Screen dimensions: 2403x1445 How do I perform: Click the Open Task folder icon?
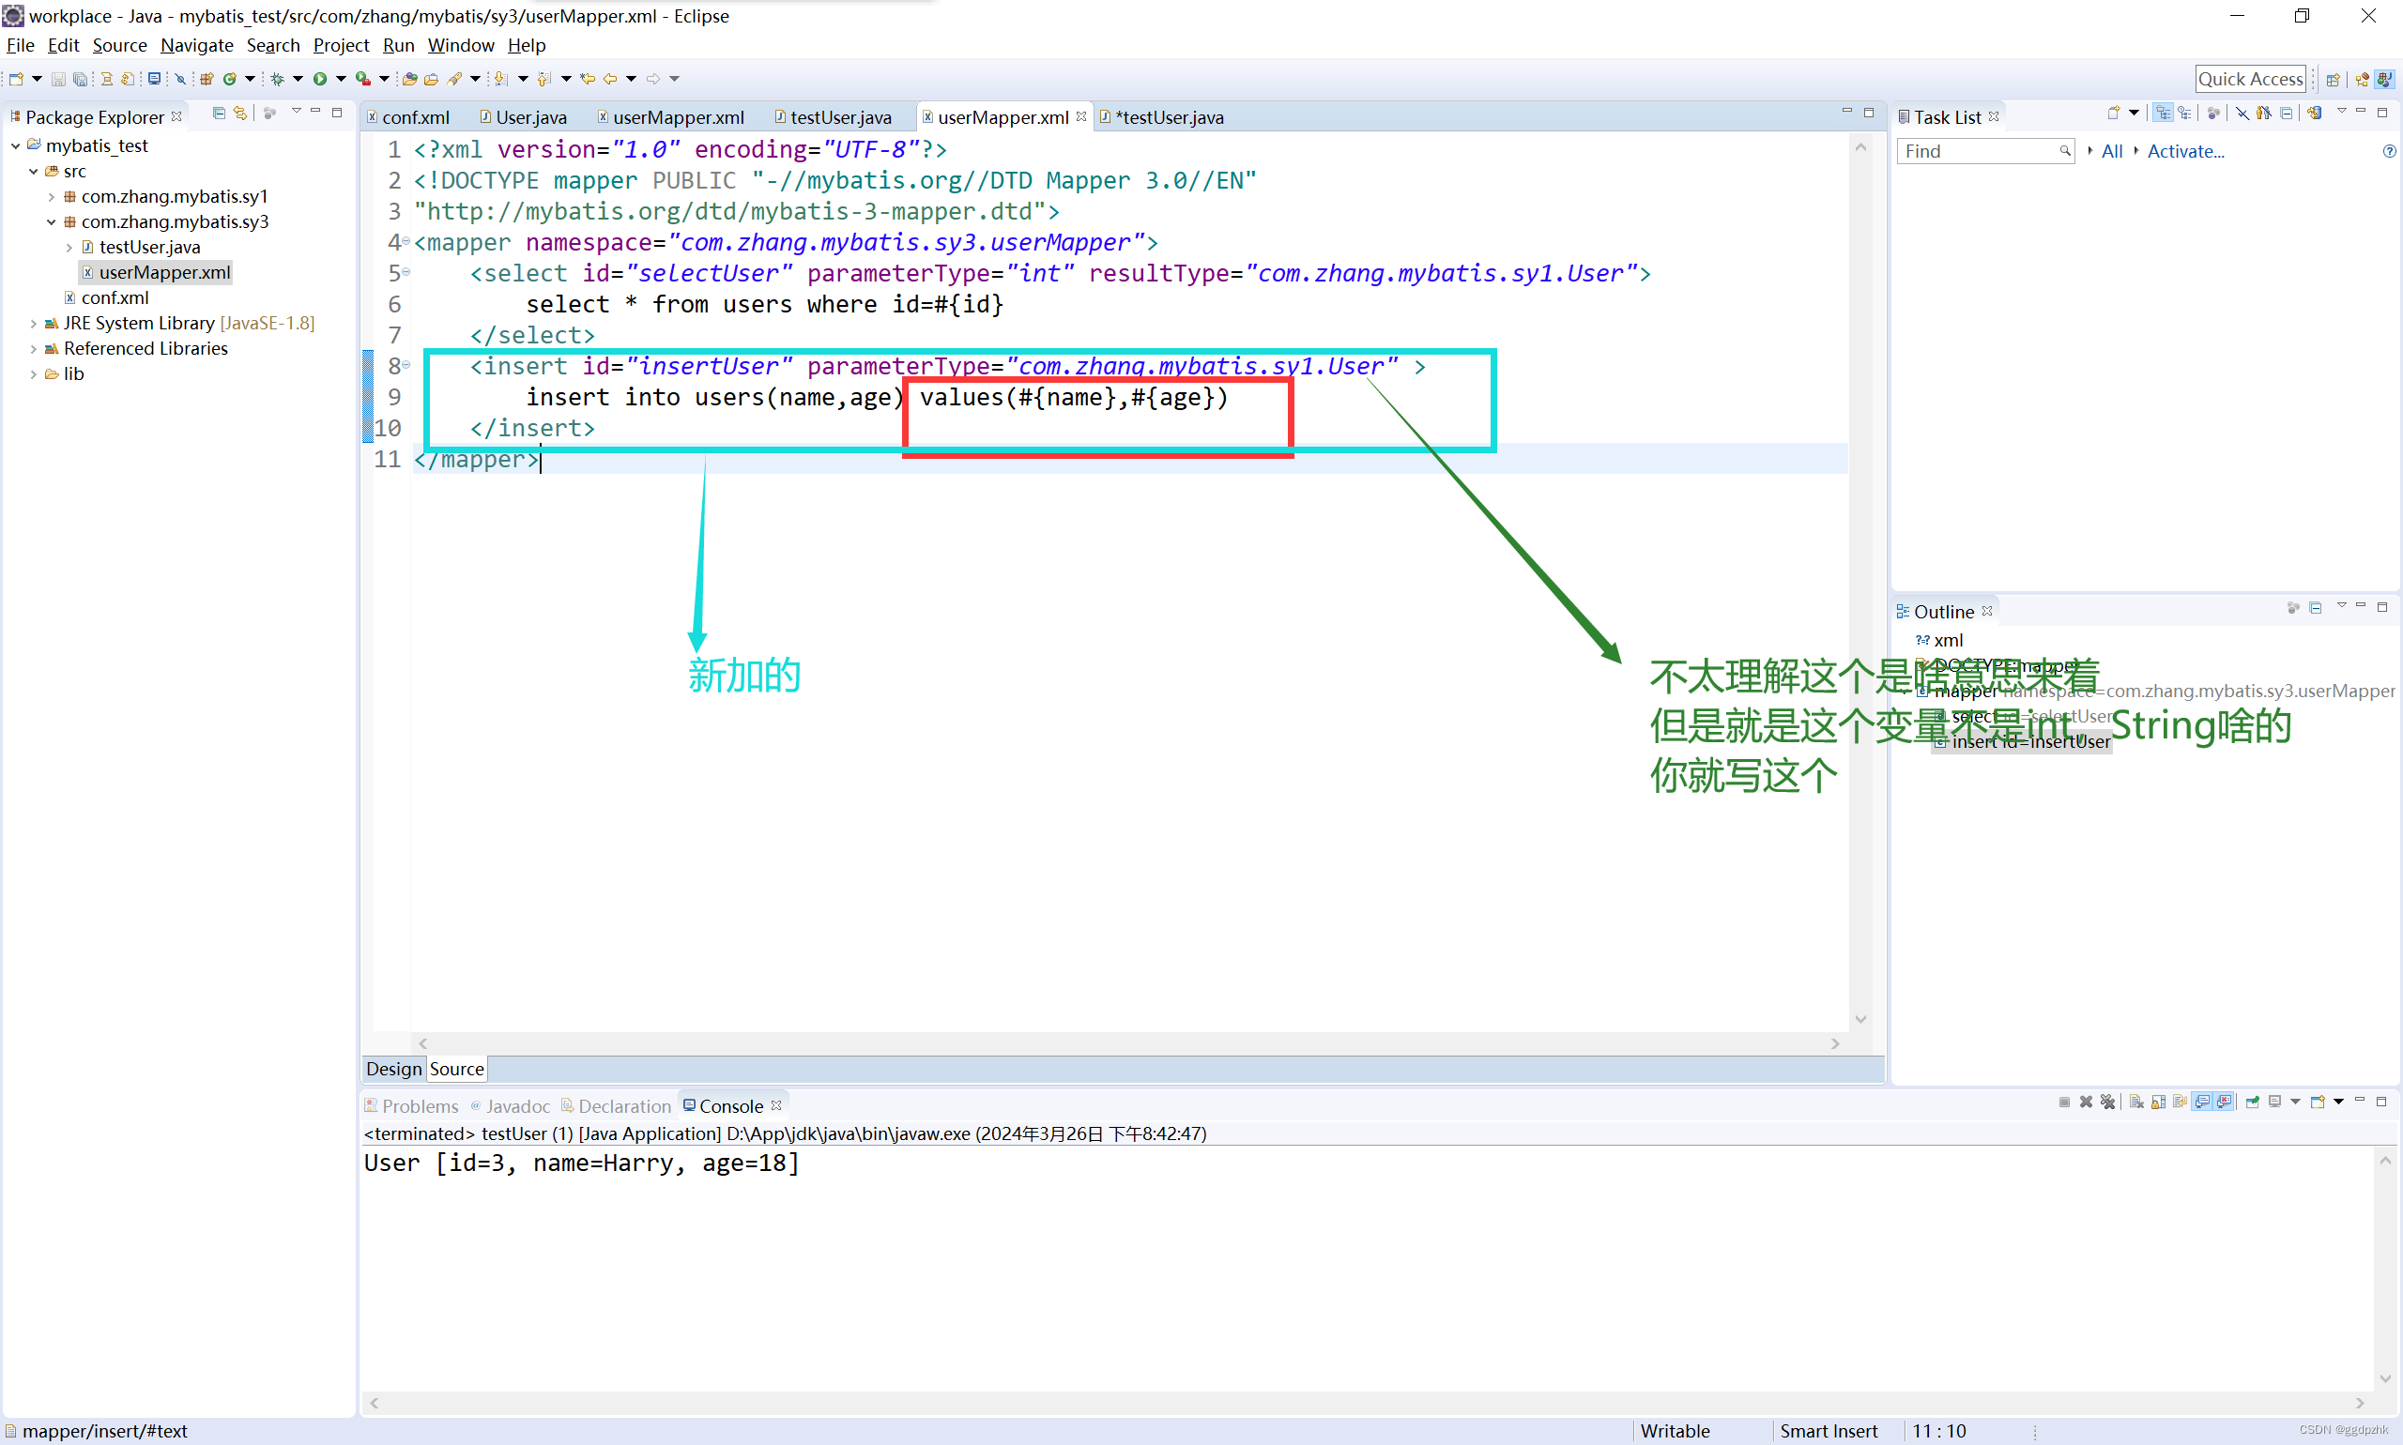[x=432, y=79]
